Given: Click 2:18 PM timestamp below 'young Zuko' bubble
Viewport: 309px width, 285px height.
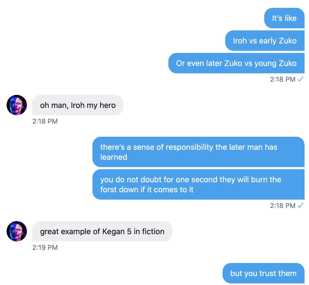Looking at the screenshot, I should (283, 79).
